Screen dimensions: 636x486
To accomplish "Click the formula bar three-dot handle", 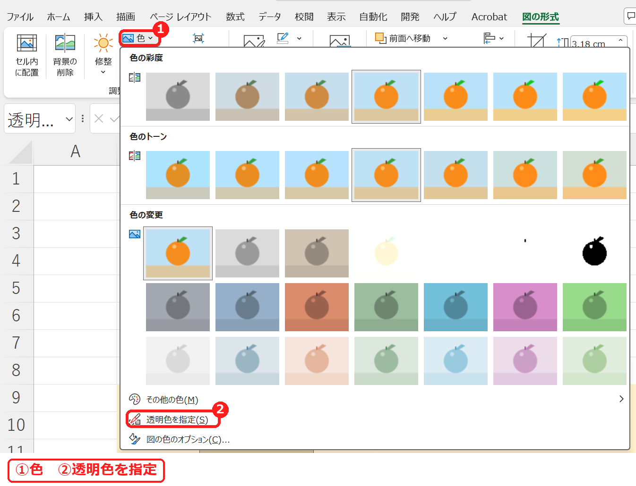I will pos(83,118).
